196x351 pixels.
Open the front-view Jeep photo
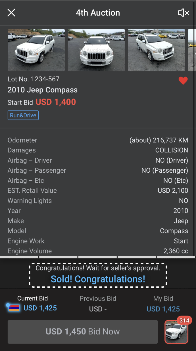tap(96, 50)
